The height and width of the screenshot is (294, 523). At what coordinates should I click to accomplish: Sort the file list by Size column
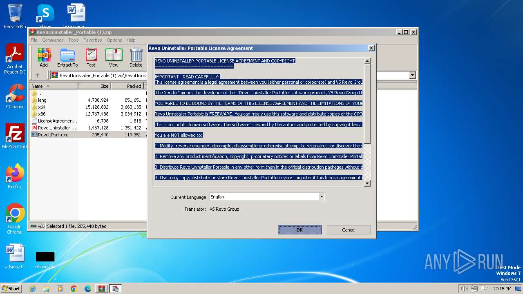[94, 86]
